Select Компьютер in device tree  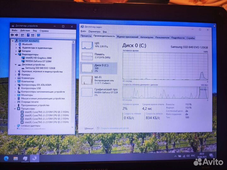tap(28, 82)
